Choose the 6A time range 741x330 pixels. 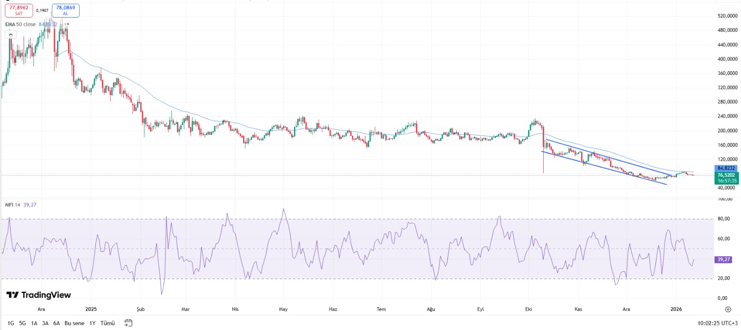click(57, 323)
